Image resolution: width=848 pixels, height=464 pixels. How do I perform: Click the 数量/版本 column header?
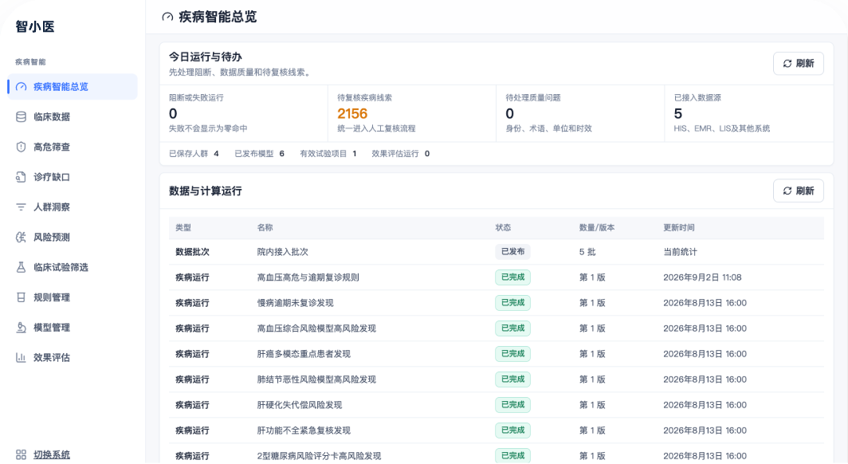(x=597, y=228)
